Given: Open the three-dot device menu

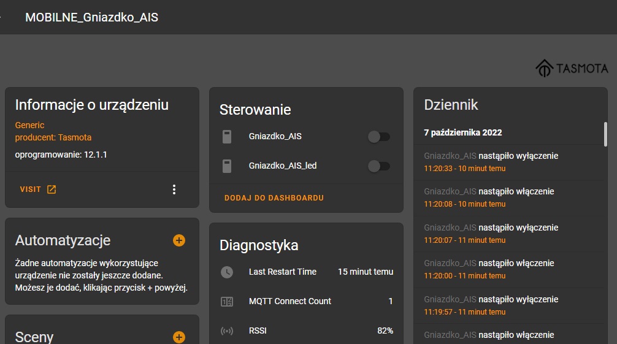Looking at the screenshot, I should tap(174, 189).
